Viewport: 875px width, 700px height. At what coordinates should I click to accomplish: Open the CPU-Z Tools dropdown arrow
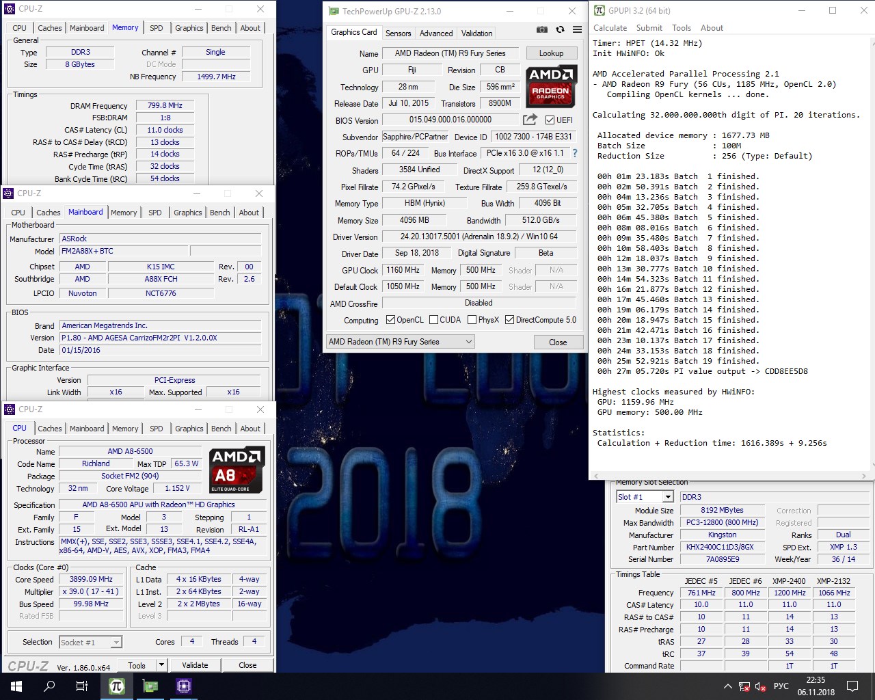click(x=161, y=665)
